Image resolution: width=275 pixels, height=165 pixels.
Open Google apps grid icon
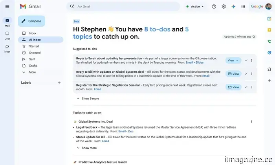[243, 7]
